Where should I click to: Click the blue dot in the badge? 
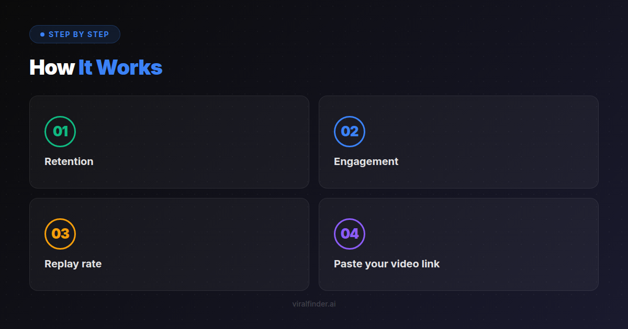(42, 34)
